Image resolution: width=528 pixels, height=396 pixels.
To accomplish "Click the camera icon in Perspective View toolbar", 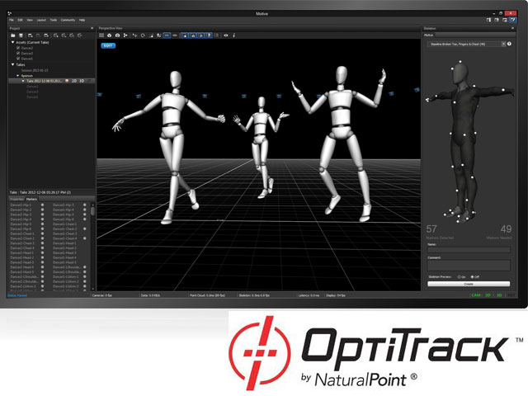I will [117, 35].
